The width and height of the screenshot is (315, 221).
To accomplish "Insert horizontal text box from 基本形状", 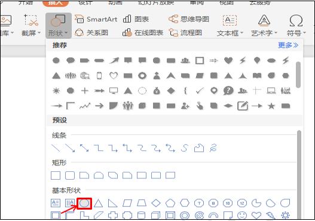I will click(56, 203).
